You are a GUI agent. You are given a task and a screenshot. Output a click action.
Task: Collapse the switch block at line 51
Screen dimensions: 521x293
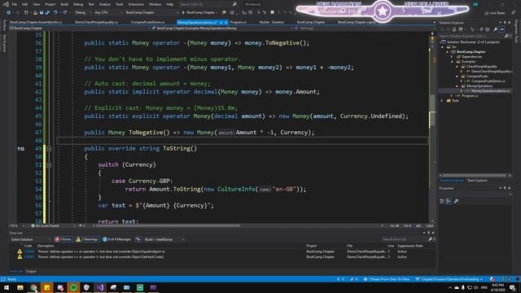coord(49,165)
